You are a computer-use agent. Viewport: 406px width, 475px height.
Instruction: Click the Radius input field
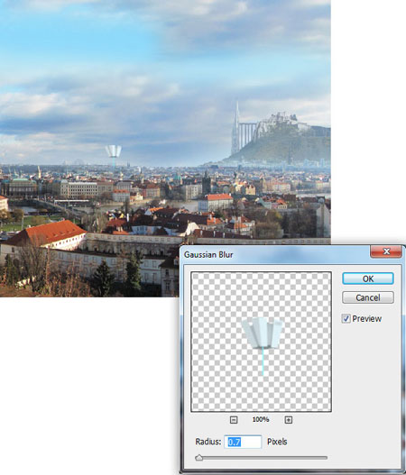click(243, 442)
